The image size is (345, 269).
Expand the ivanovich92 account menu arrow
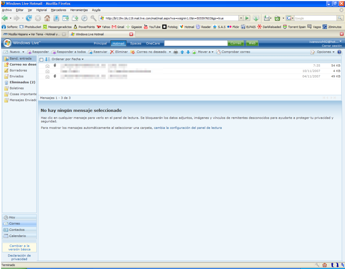click(x=341, y=41)
